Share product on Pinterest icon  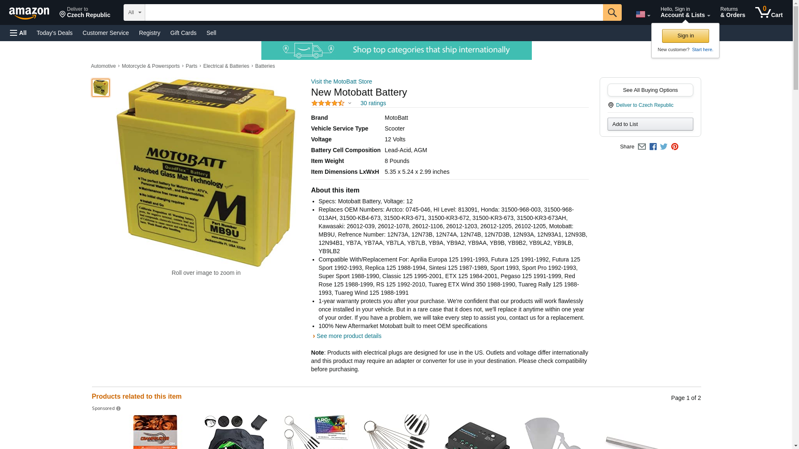[674, 146]
